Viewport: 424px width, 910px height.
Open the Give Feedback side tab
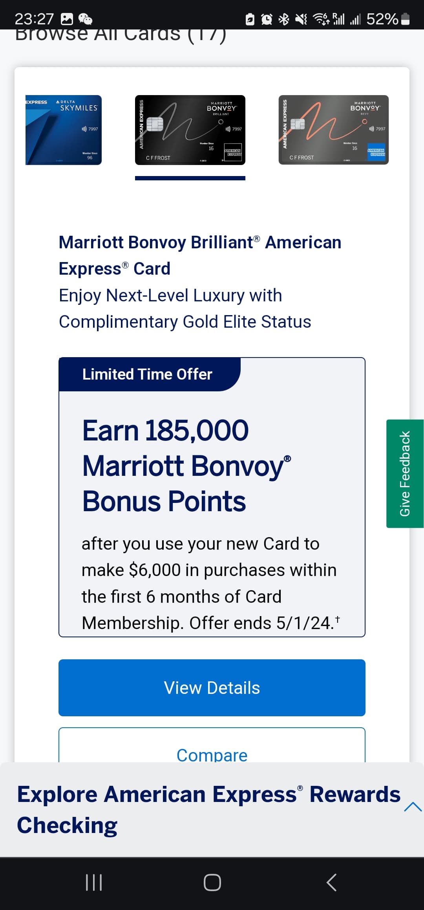405,473
